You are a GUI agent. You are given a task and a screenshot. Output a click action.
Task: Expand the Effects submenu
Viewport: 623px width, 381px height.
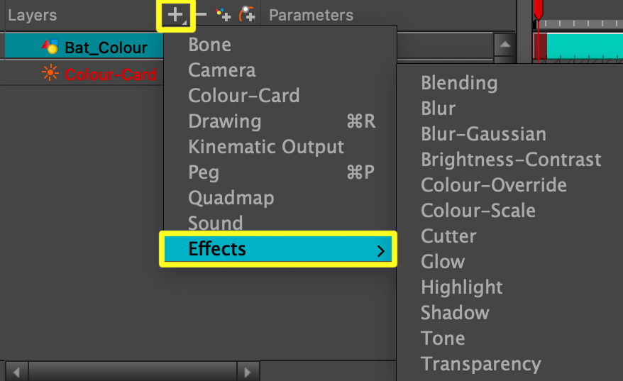(277, 249)
